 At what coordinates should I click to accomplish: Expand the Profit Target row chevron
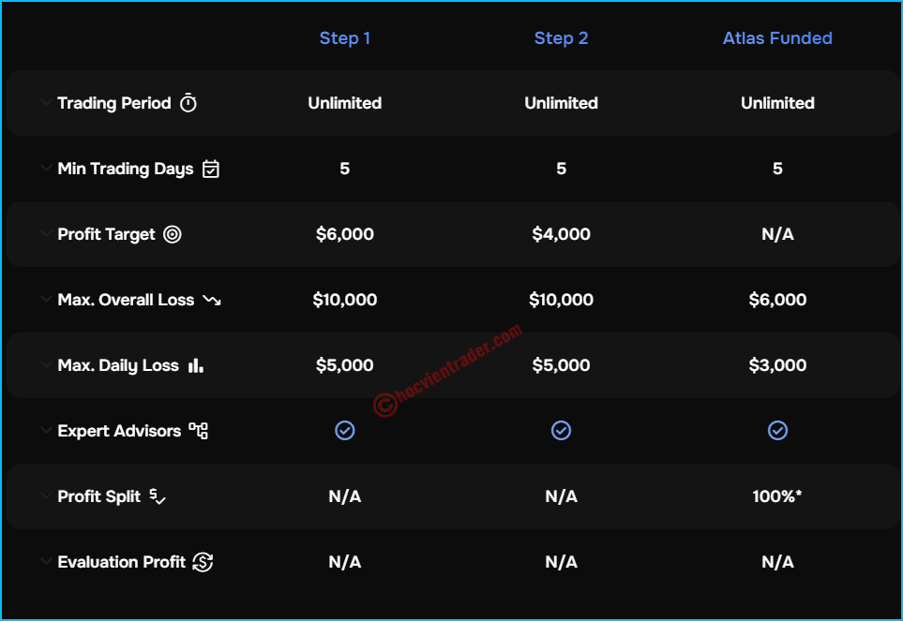pos(46,234)
